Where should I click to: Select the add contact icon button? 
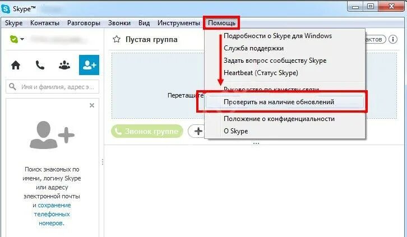[89, 65]
